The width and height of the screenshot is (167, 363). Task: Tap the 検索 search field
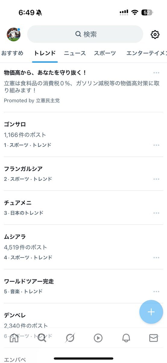coord(85,34)
